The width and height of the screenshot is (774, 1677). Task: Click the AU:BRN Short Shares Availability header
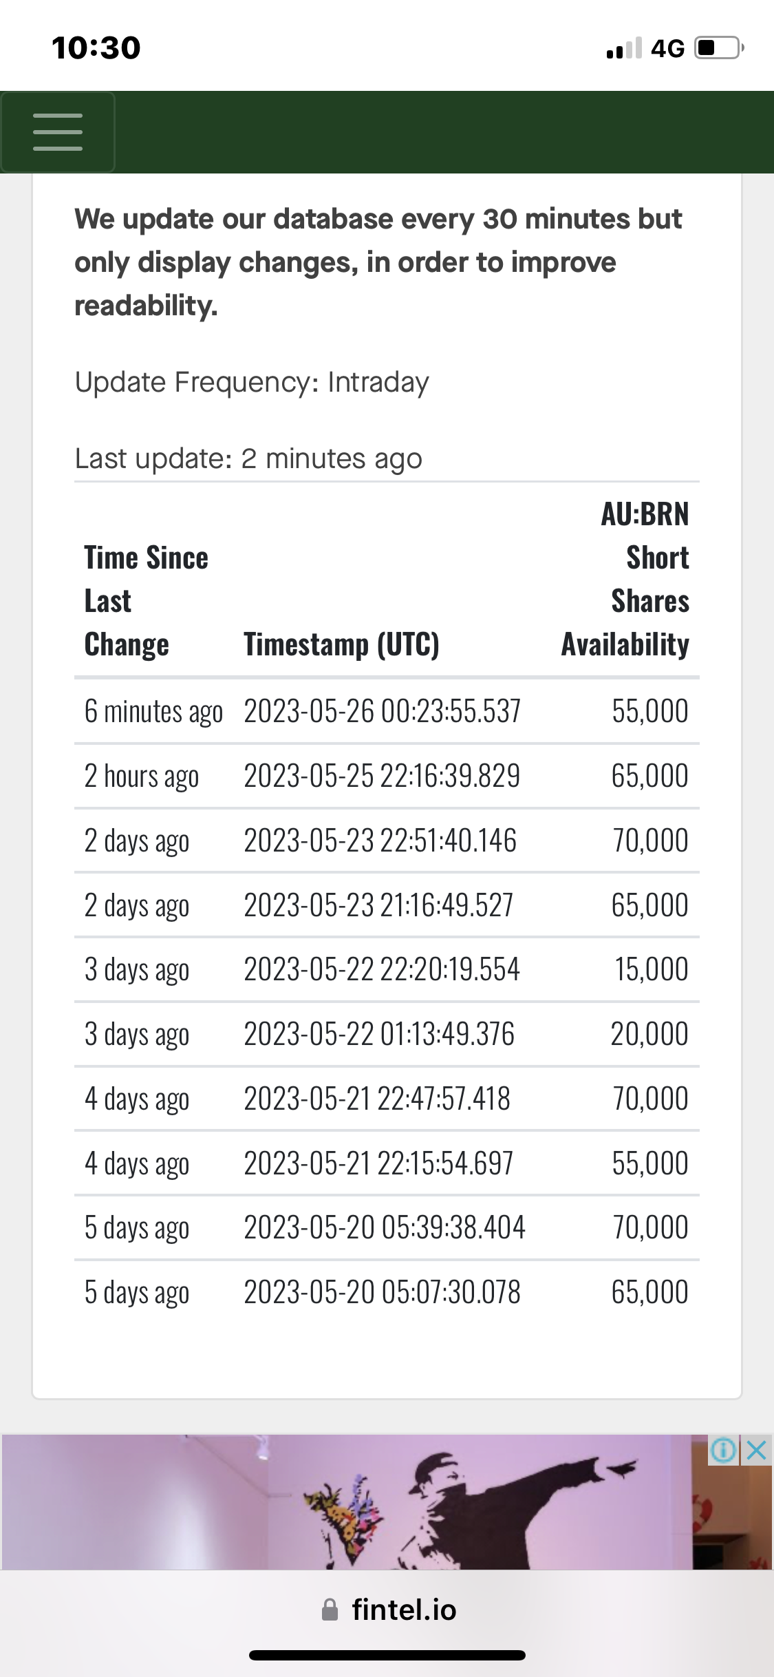[x=625, y=580]
